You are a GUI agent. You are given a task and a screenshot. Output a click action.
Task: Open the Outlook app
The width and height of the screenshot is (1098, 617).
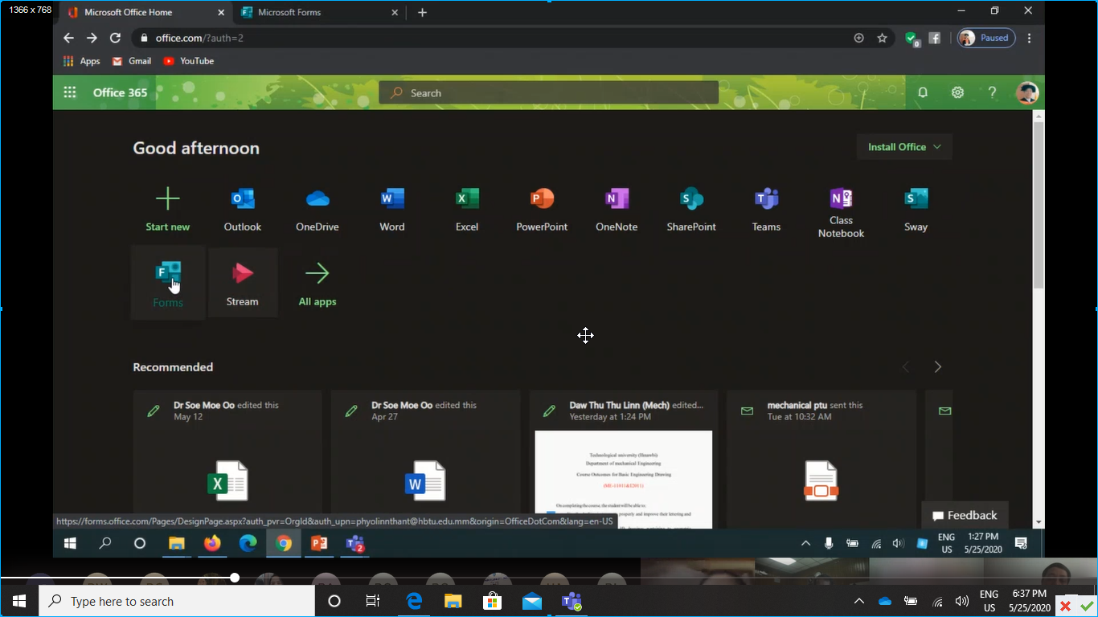[243, 209]
